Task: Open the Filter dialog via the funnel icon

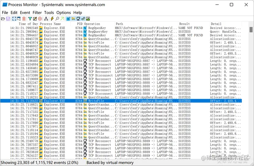Action: 30,19
